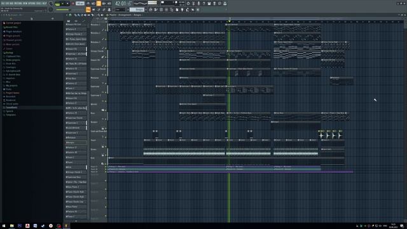The image size is (407, 229).
Task: Mute the Bass track light
Action: pyautogui.click(x=106, y=119)
